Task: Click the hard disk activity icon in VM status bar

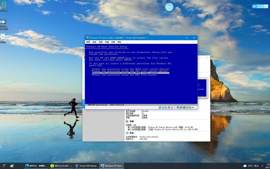Action: pos(160,107)
